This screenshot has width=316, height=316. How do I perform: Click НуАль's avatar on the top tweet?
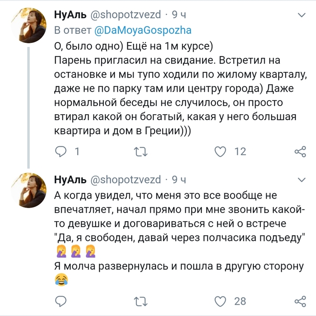30,25
